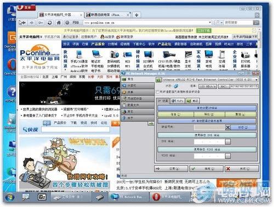Click the printer icon above 打印机
Viewport: 274px width, 207px height.
pos(246,55)
